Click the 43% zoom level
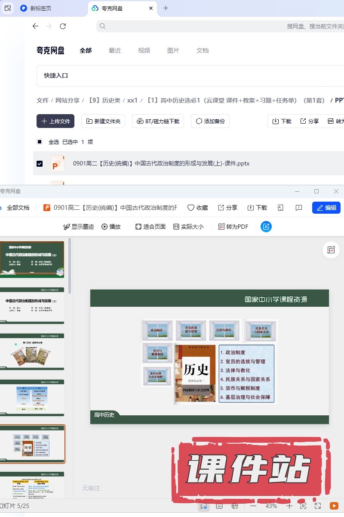 pyautogui.click(x=271, y=506)
